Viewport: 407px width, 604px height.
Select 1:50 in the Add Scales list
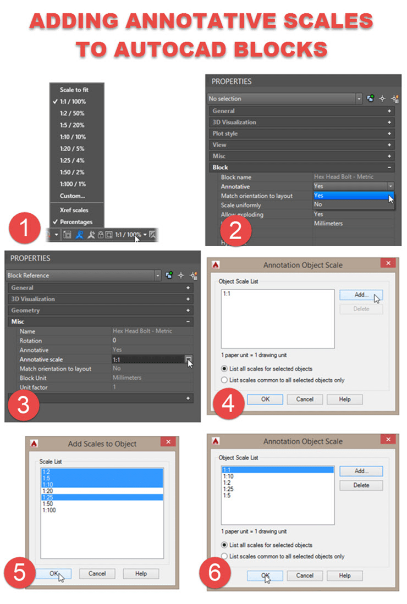(102, 504)
